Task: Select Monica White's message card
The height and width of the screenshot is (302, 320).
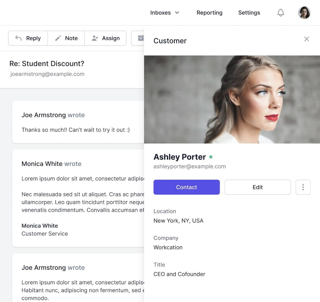Action: point(78,198)
